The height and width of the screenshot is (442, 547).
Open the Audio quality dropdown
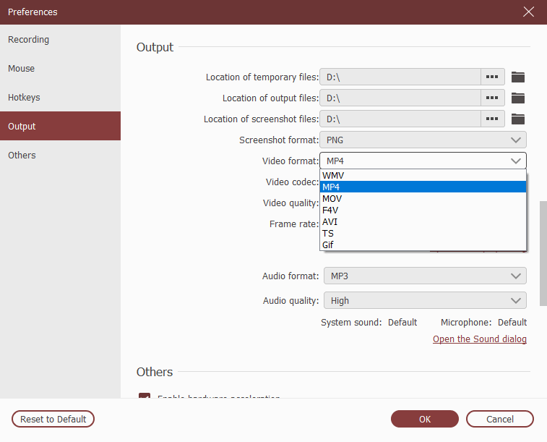[x=425, y=300]
